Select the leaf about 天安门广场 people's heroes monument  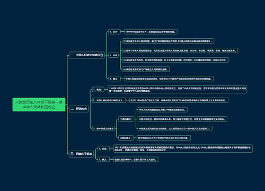click(146, 70)
